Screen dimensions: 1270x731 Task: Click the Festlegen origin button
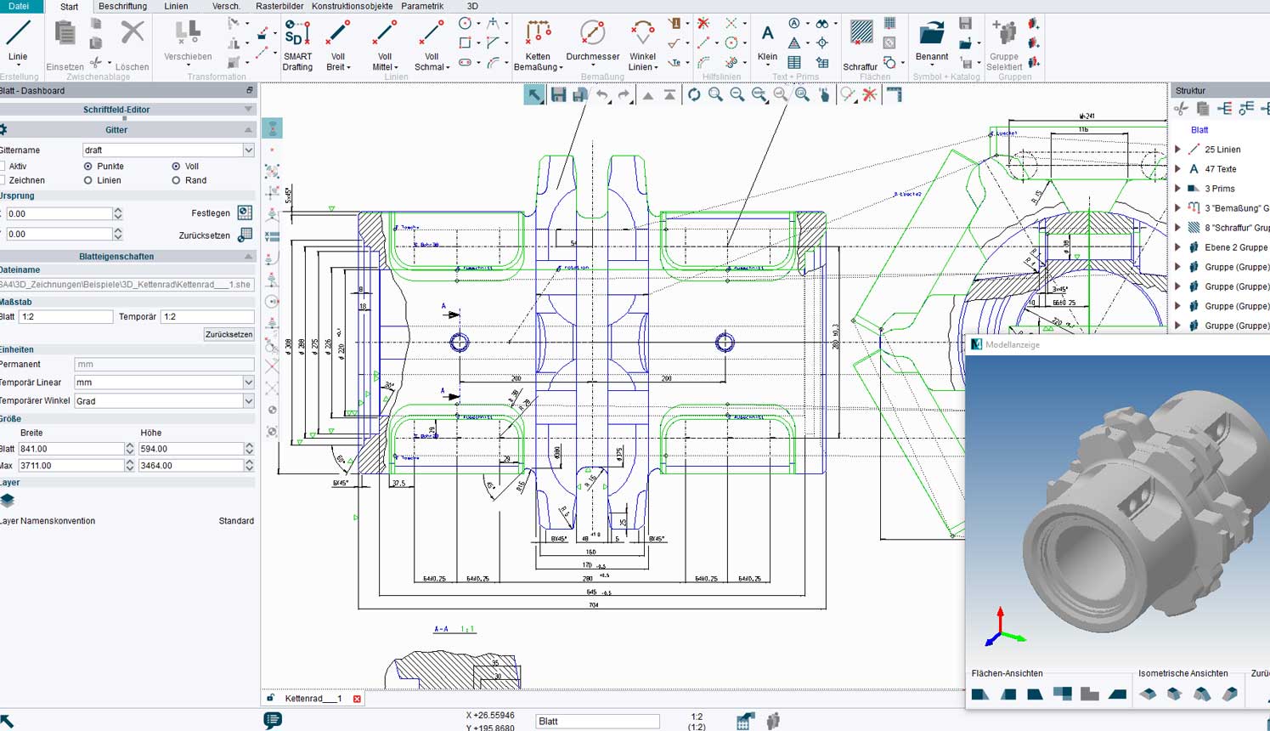[245, 212]
